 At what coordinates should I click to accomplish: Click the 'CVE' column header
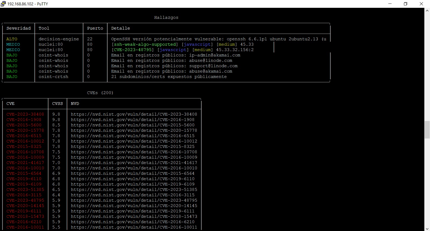(10, 104)
